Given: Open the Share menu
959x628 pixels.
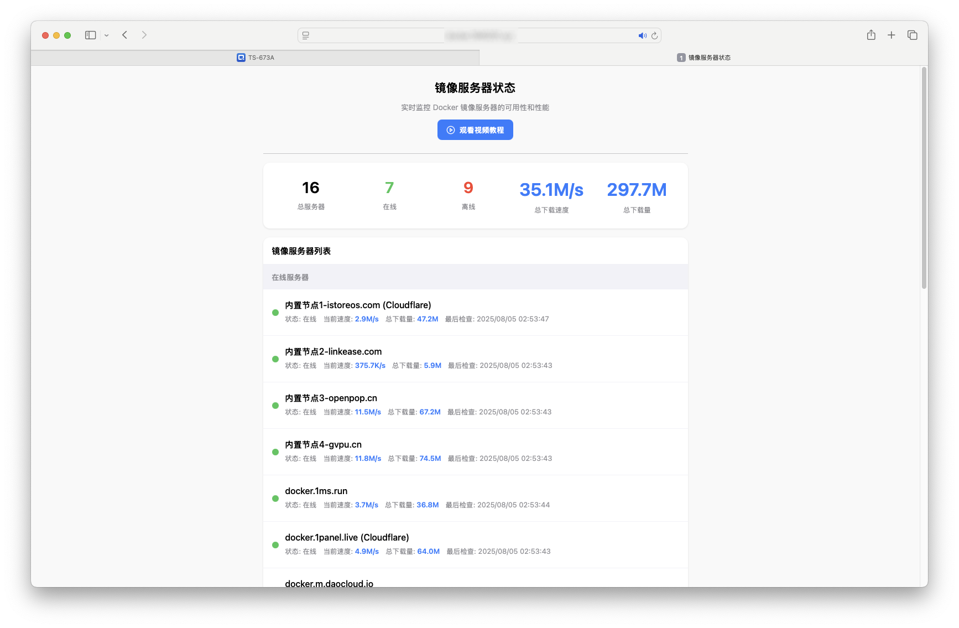Looking at the screenshot, I should (x=871, y=34).
